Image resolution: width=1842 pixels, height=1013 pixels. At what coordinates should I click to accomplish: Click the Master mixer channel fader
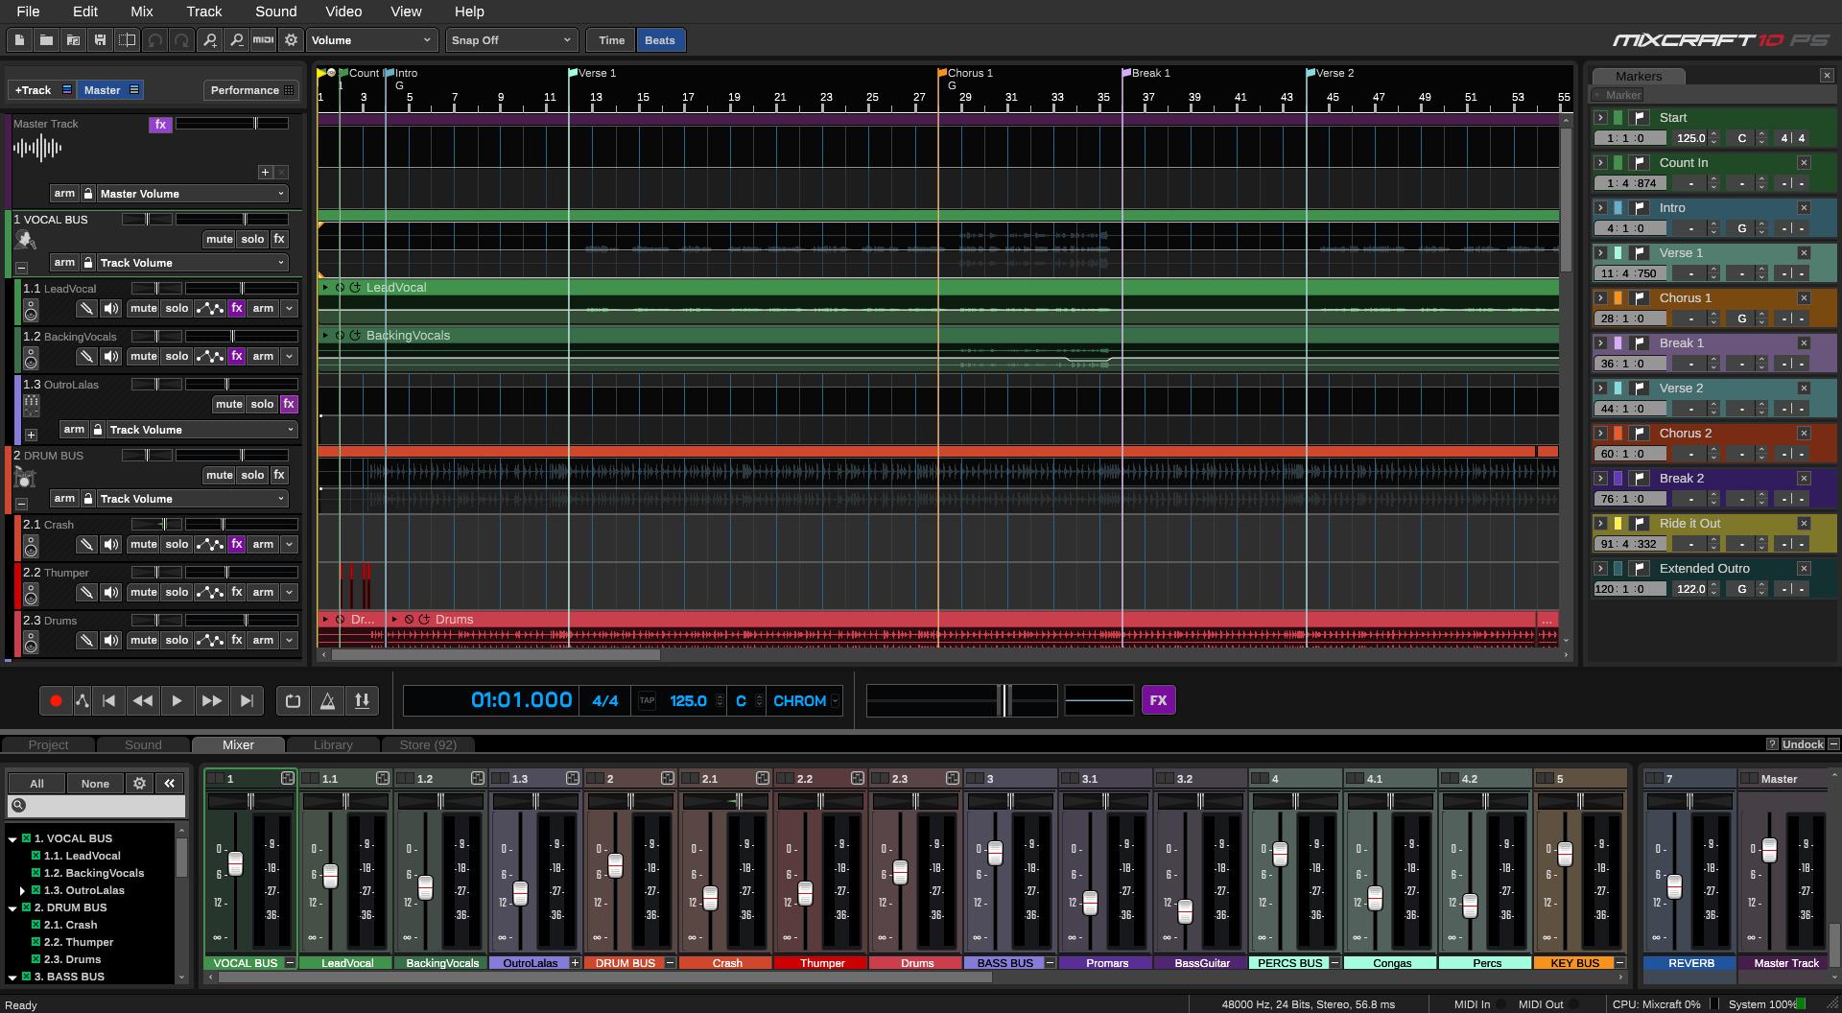[x=1770, y=850]
